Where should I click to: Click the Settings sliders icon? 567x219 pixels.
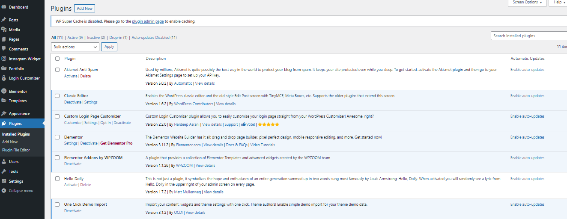(x=4, y=181)
